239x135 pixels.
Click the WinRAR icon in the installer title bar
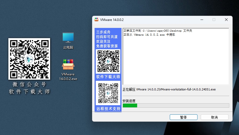coord(96,20)
